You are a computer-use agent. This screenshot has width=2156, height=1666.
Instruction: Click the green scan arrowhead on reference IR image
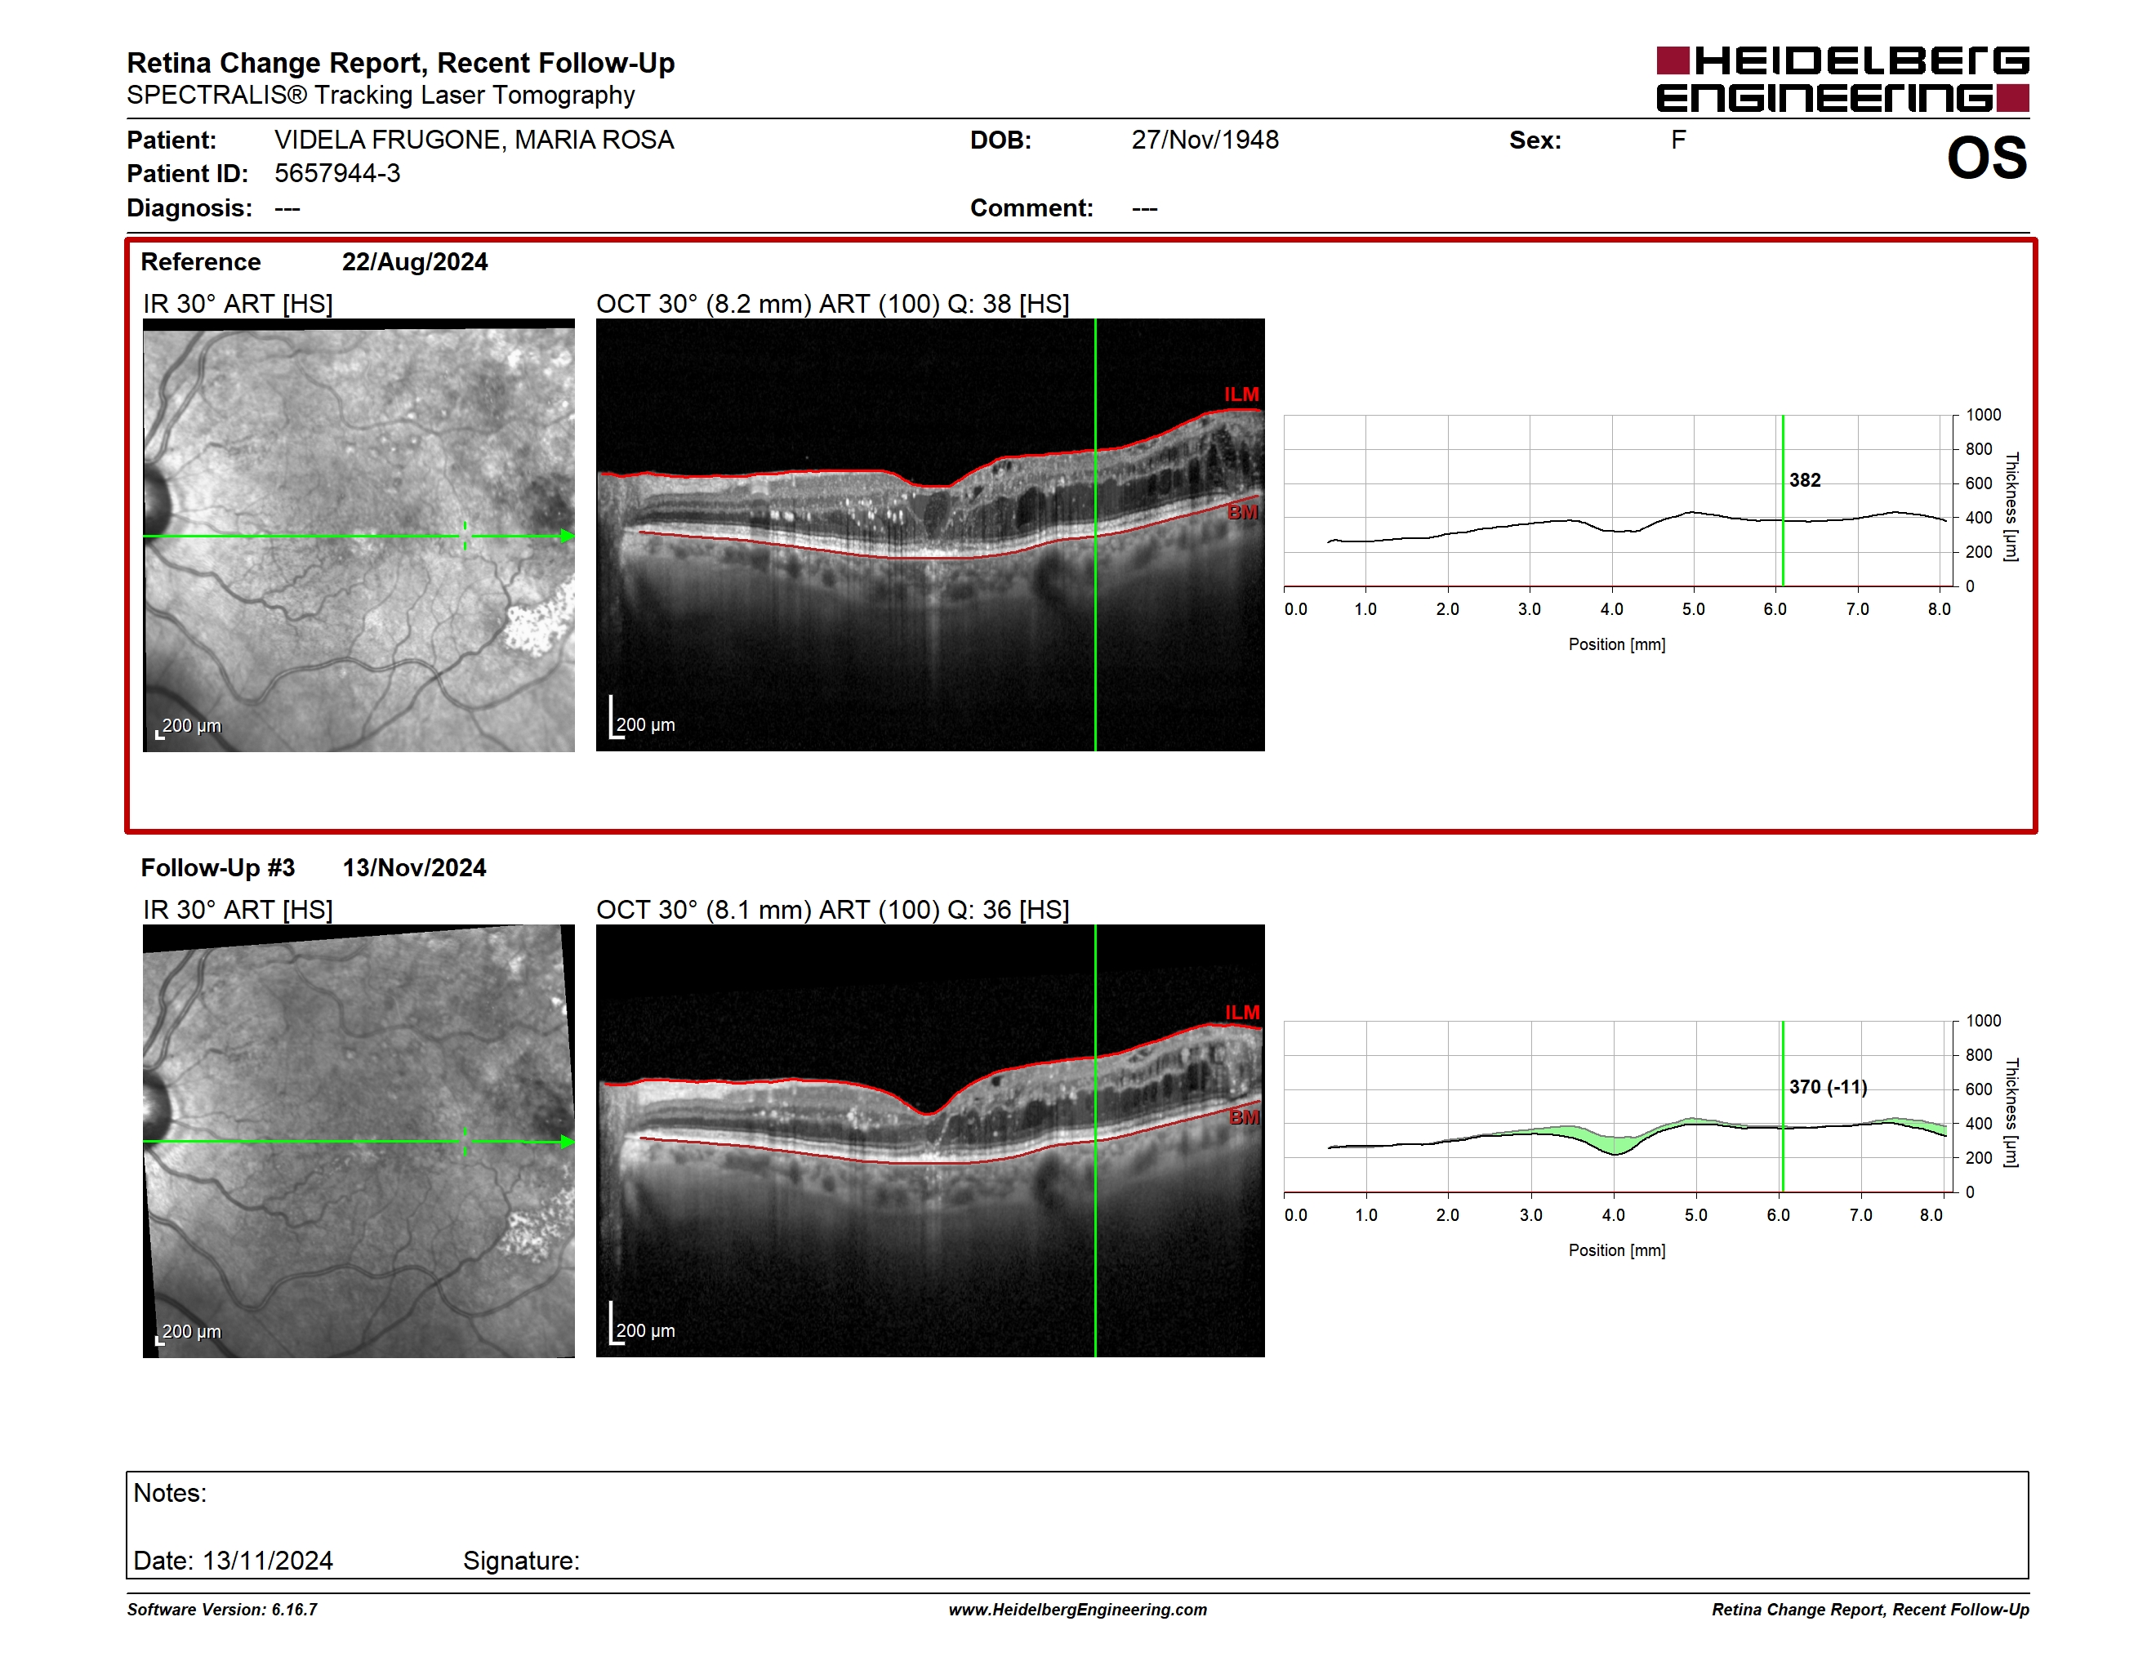(567, 536)
